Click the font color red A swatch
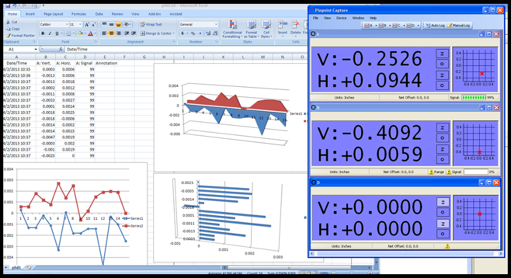This screenshot has height=278, width=511. click(x=90, y=33)
